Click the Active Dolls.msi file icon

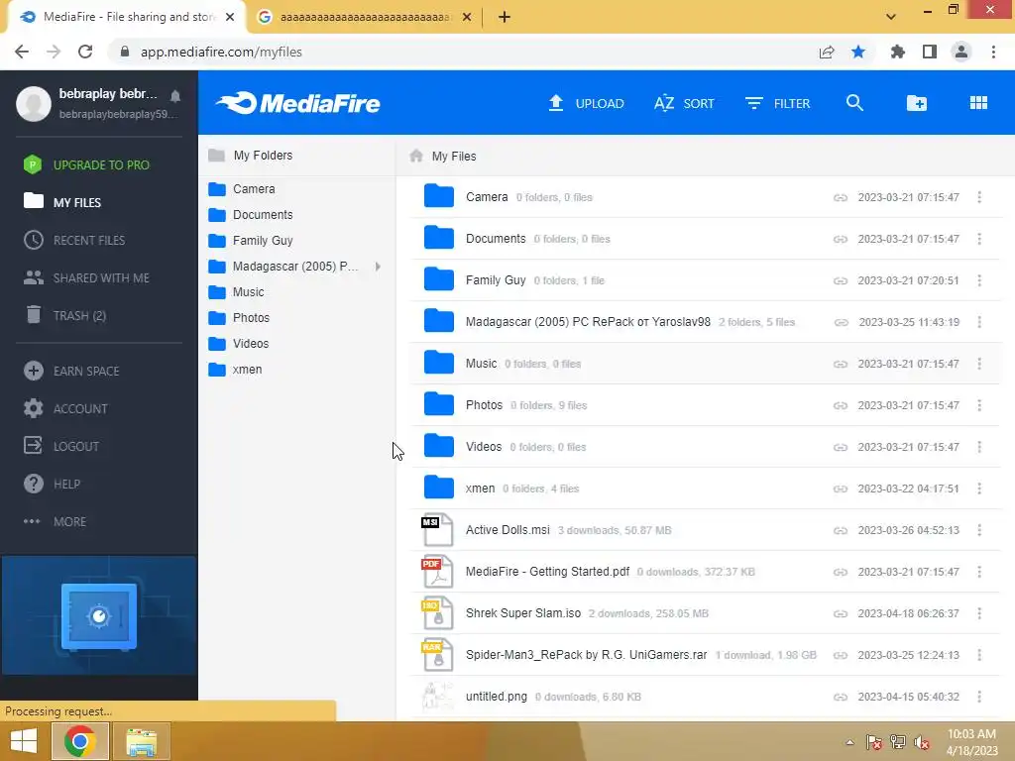(x=437, y=530)
